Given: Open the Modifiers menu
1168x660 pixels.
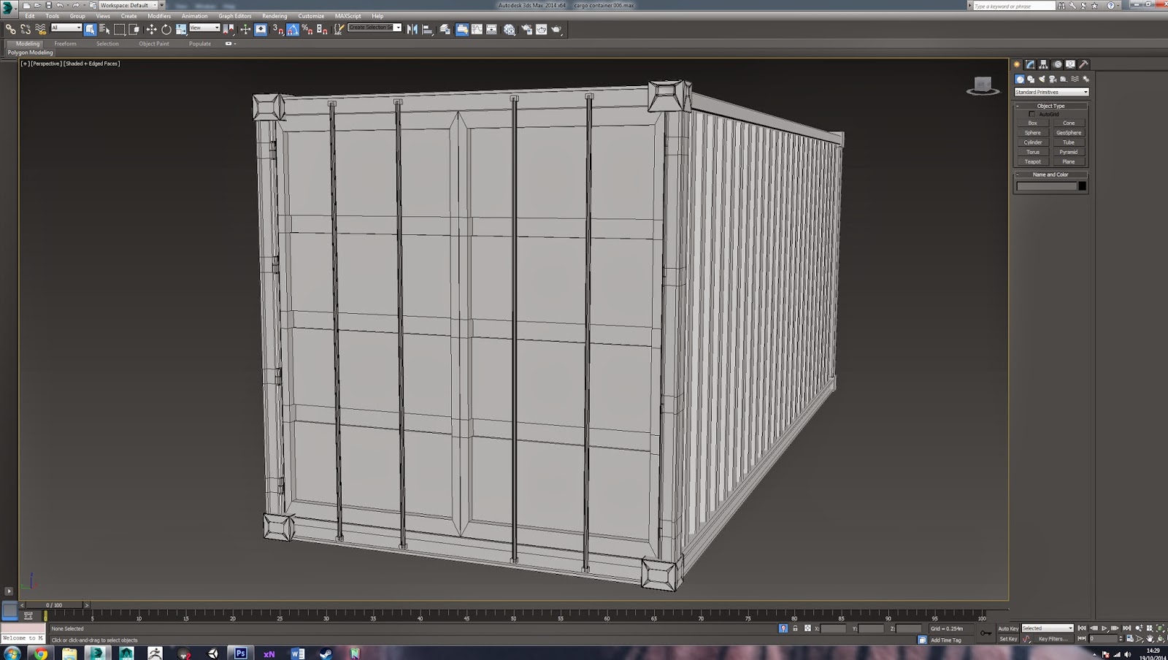Looking at the screenshot, I should pos(158,16).
